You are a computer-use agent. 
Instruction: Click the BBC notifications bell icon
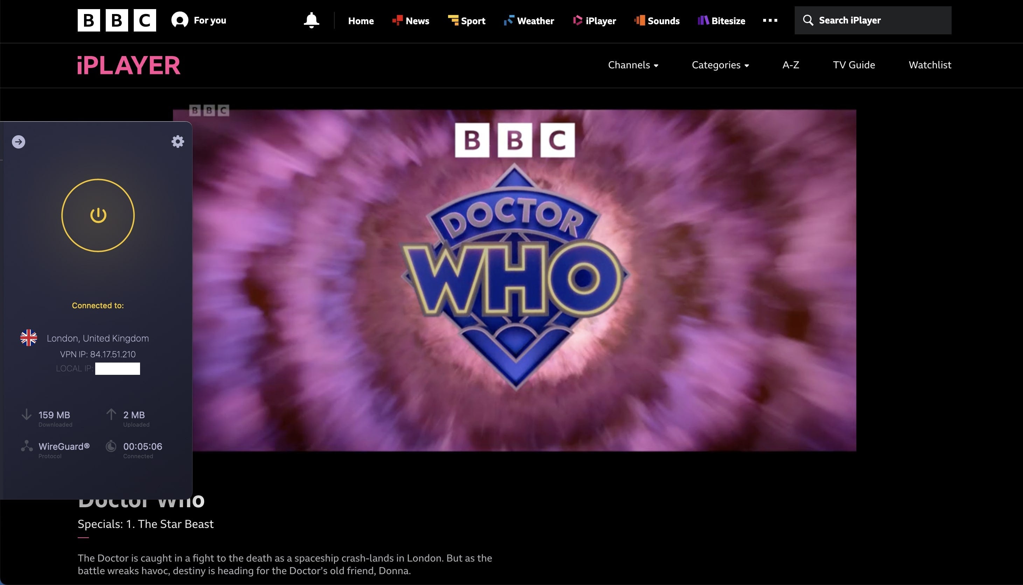tap(311, 20)
